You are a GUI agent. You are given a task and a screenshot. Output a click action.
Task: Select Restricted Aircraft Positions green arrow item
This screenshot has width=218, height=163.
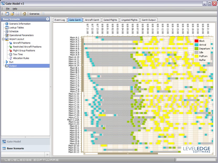[27, 47]
